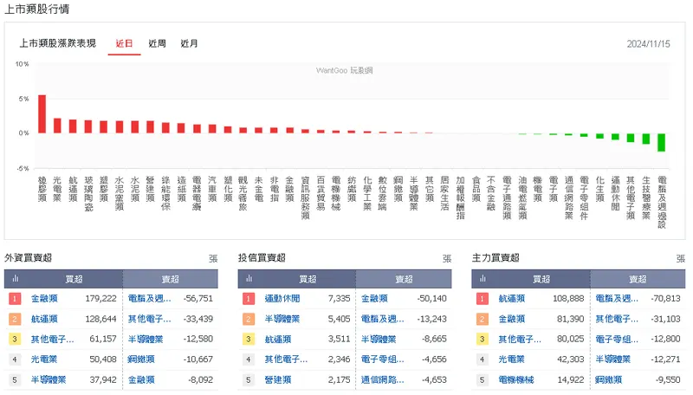Screen dimensions: 693x395
Task: Open 航運類 in 主力 買超 column
Action: [x=512, y=299]
